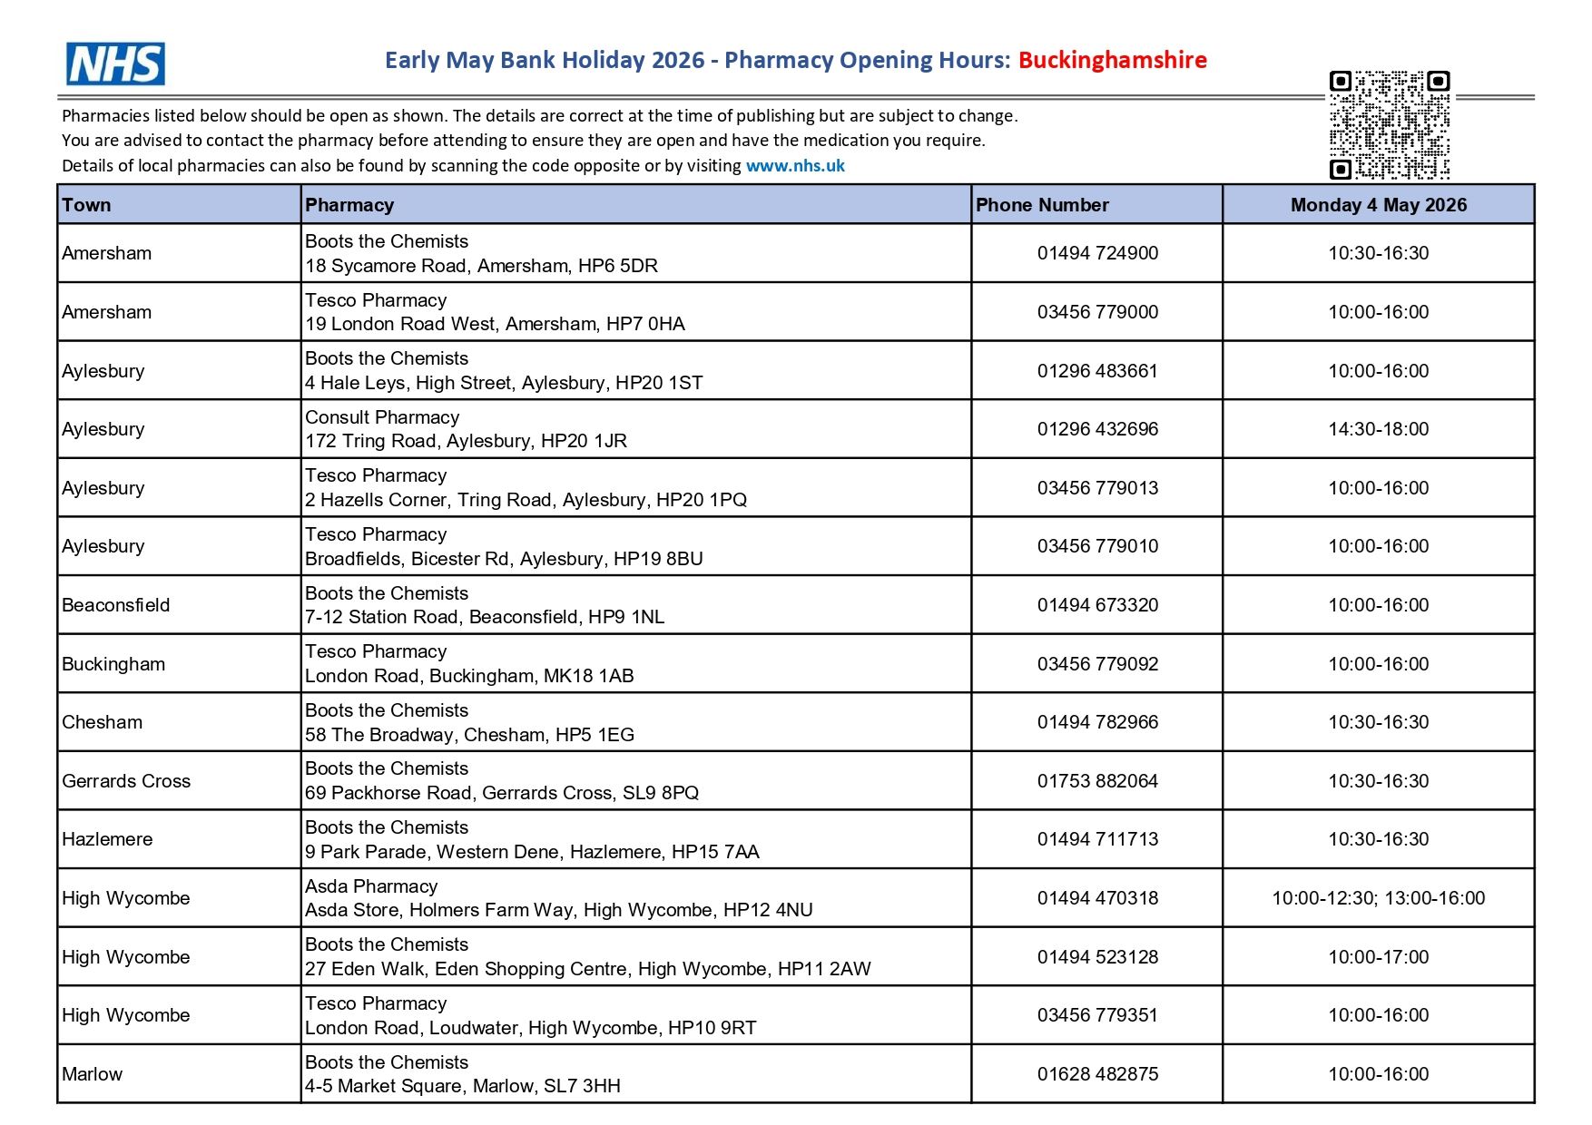Screen dimensions: 1592x1125
Task: Select the Monday 4 May 2026 header
Action: (x=1379, y=205)
